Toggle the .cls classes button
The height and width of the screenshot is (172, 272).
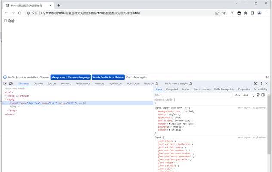pos(245,95)
